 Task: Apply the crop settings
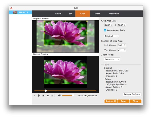click(124, 101)
